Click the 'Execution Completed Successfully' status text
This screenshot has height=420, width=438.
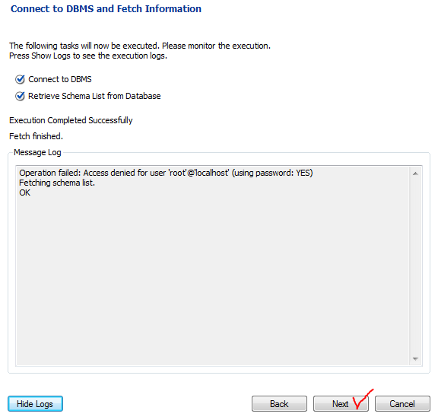point(71,120)
